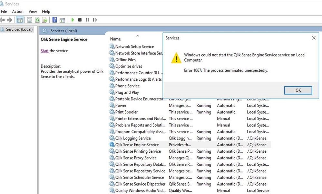Screen dimensions: 322x194
Task: Click the Start Service green play icon
Action: pos(73,20)
